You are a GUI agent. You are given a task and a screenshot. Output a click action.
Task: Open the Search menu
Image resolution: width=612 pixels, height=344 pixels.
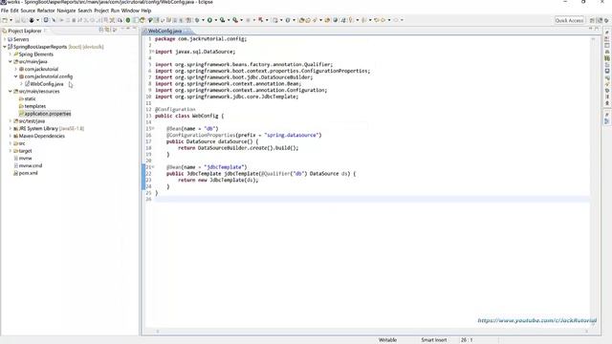click(x=85, y=11)
